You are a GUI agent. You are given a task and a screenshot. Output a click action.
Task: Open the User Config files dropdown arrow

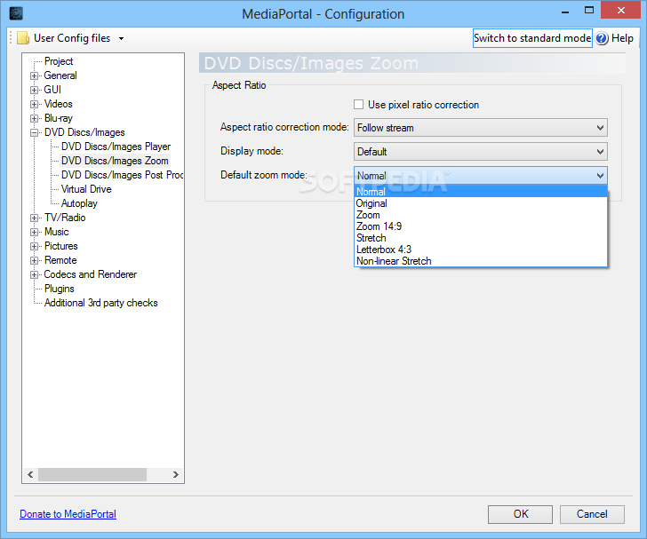(x=121, y=38)
